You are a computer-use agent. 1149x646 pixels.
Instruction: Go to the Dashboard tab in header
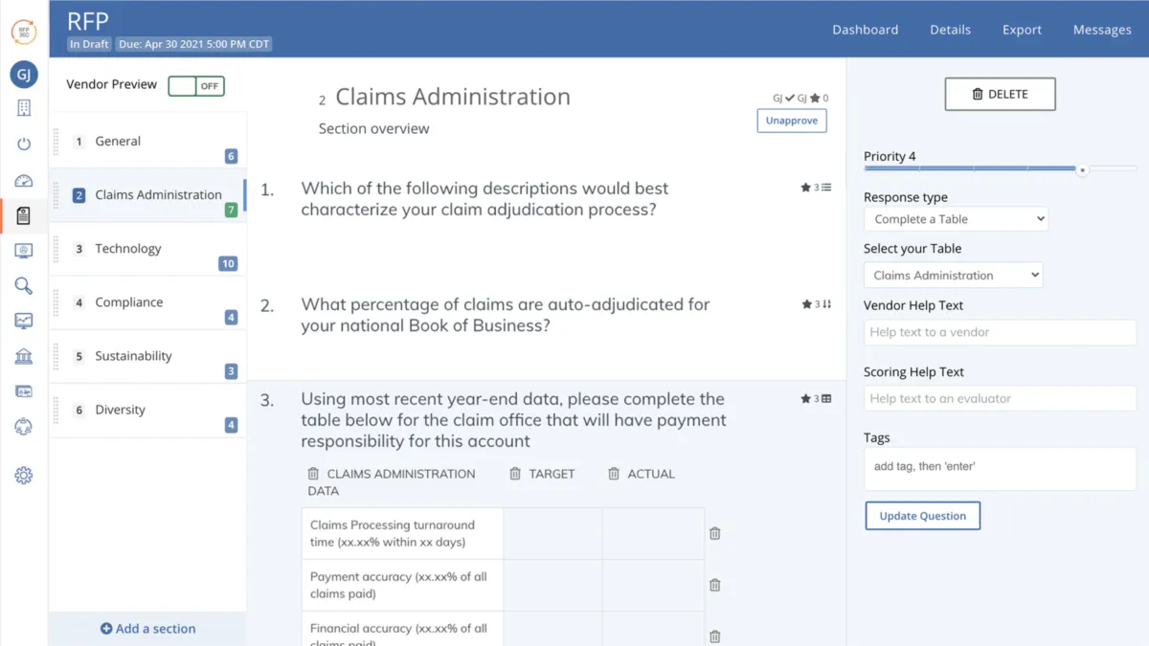(865, 30)
